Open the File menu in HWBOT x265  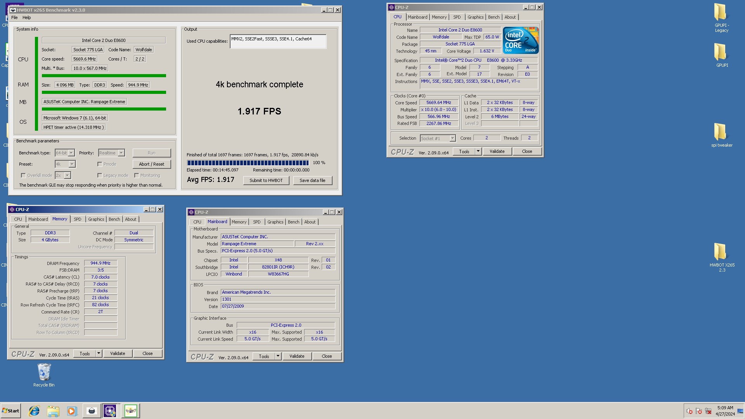click(x=14, y=17)
